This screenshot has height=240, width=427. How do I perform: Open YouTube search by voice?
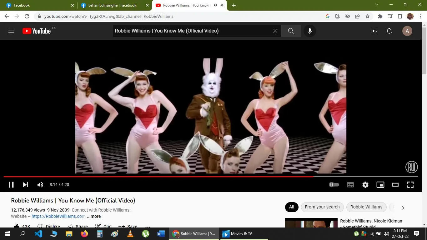pyautogui.click(x=309, y=31)
